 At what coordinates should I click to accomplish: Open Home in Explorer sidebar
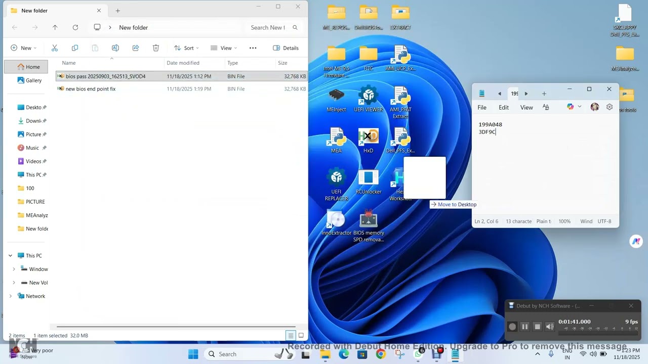point(26,67)
